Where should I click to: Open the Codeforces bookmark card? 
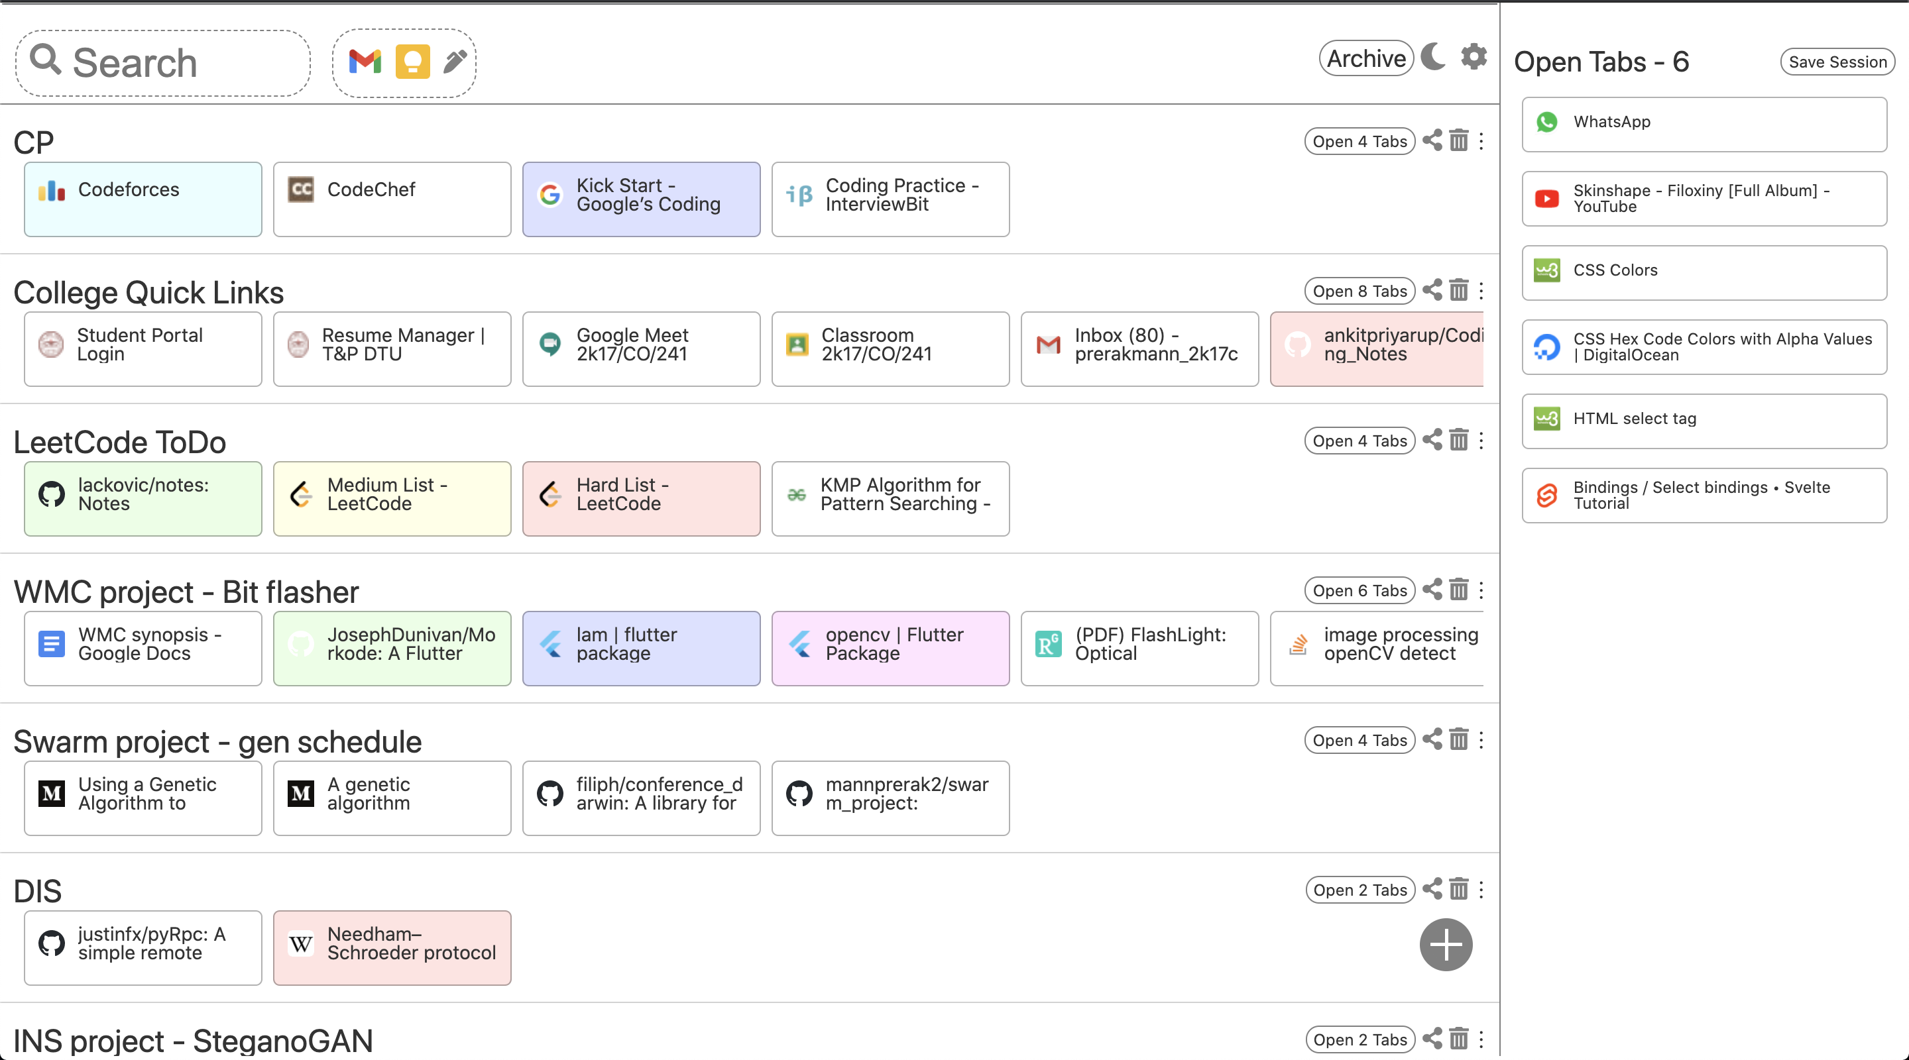143,199
